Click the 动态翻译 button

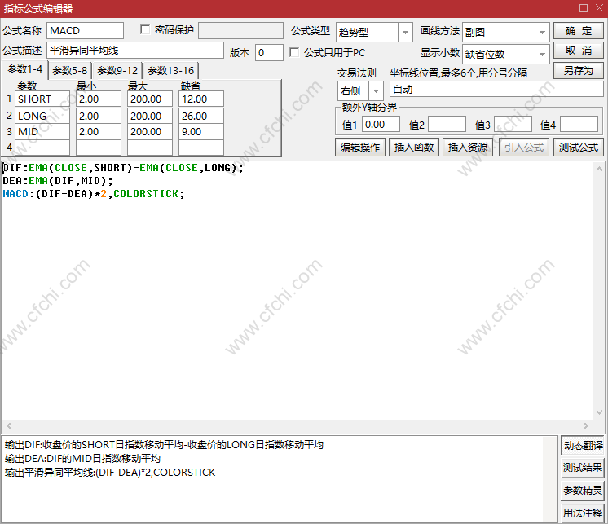pyautogui.click(x=583, y=445)
